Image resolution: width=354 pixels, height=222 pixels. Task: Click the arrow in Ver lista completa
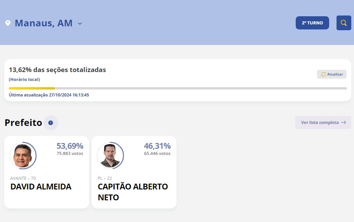pos(344,122)
